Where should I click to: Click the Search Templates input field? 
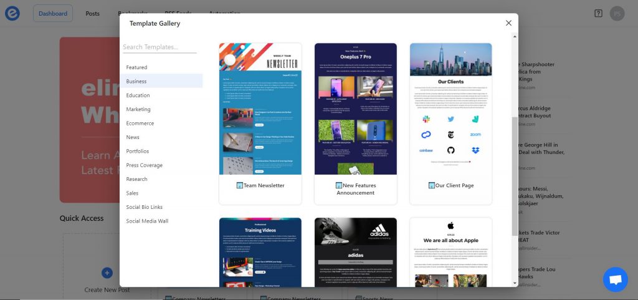pyautogui.click(x=159, y=47)
